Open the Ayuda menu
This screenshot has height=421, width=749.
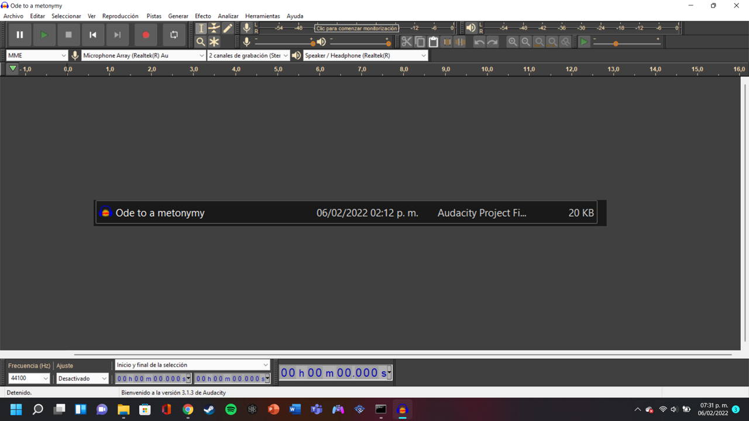point(295,16)
